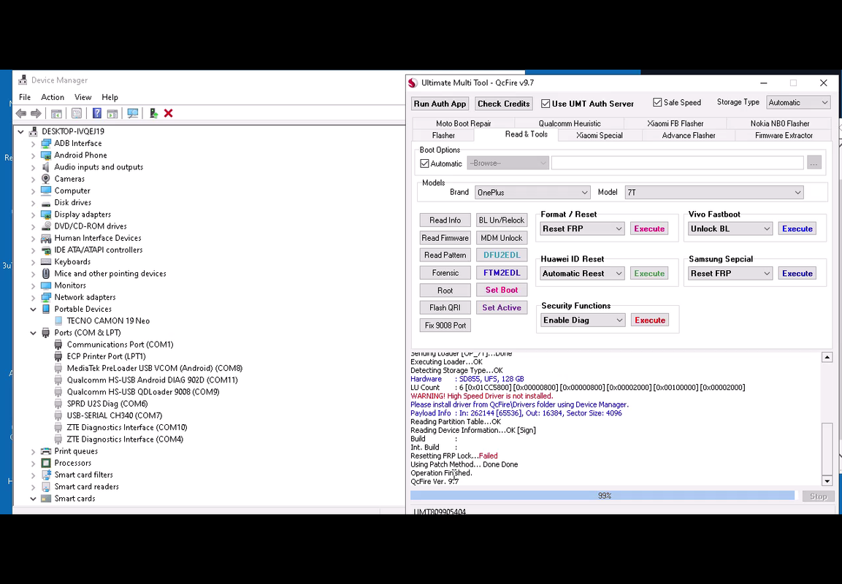Open the Huawei ID Automatic Reest dropdown

coord(582,274)
